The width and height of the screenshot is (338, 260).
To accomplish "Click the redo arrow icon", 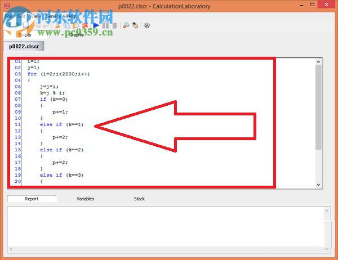I will (x=46, y=26).
